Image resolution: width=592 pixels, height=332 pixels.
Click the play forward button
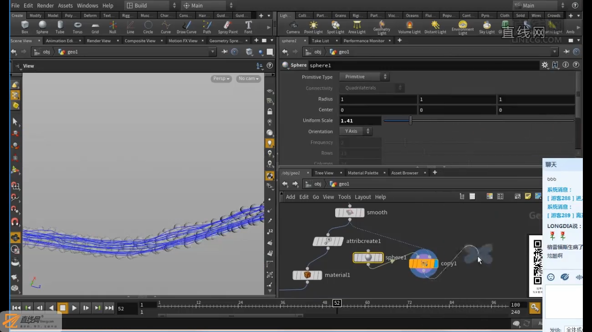coord(74,308)
